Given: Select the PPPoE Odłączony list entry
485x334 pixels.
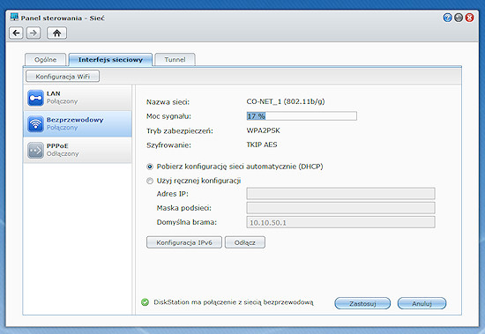Looking at the screenshot, I should tap(78, 150).
